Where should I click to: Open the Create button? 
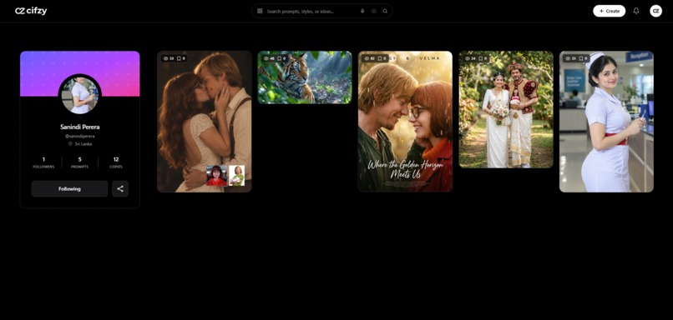609,11
